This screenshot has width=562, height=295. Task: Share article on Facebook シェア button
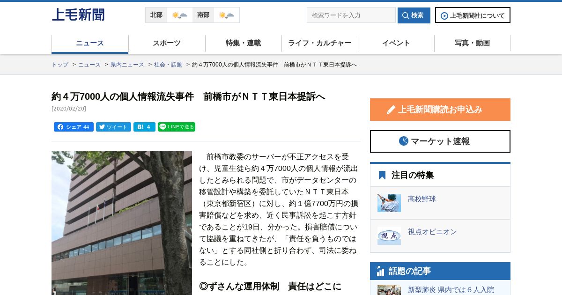point(74,127)
